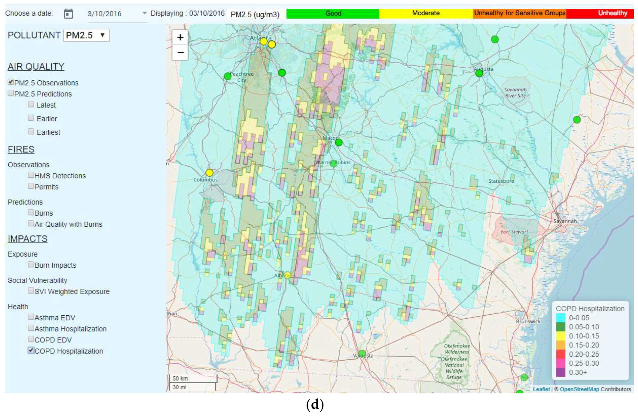Select the green PM2.5 marker at Augusta
Image resolution: width=638 pixels, height=416 pixels.
[479, 73]
